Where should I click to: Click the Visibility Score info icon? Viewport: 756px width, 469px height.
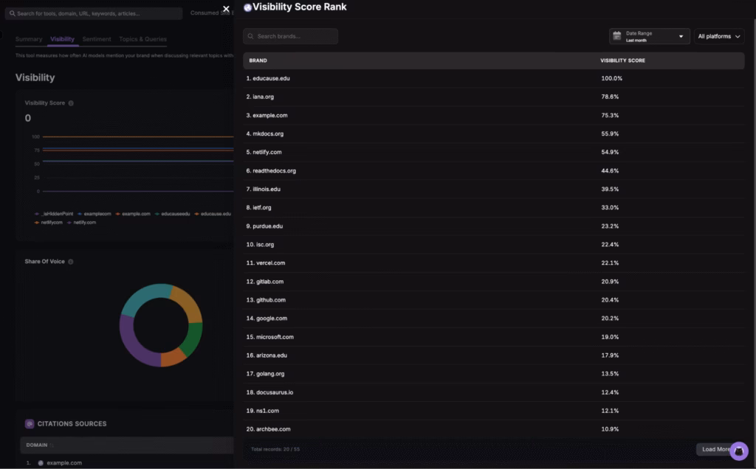tap(71, 103)
